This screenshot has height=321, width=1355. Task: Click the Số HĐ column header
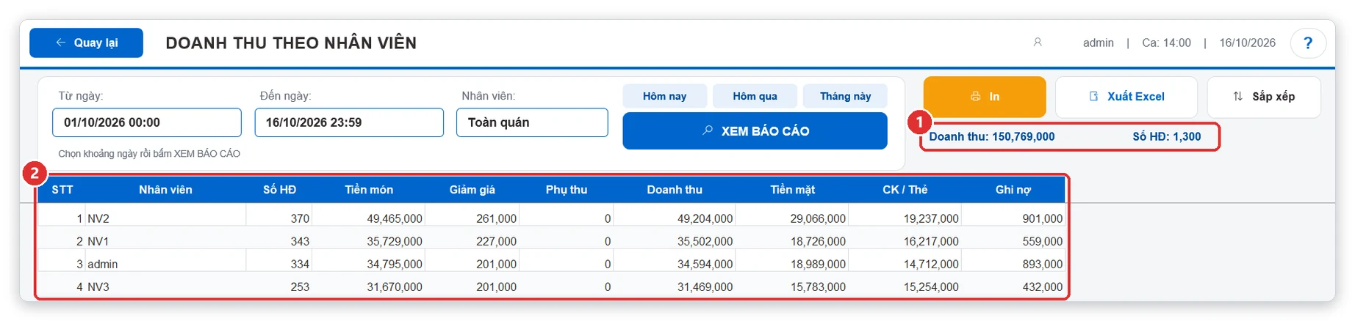point(279,190)
